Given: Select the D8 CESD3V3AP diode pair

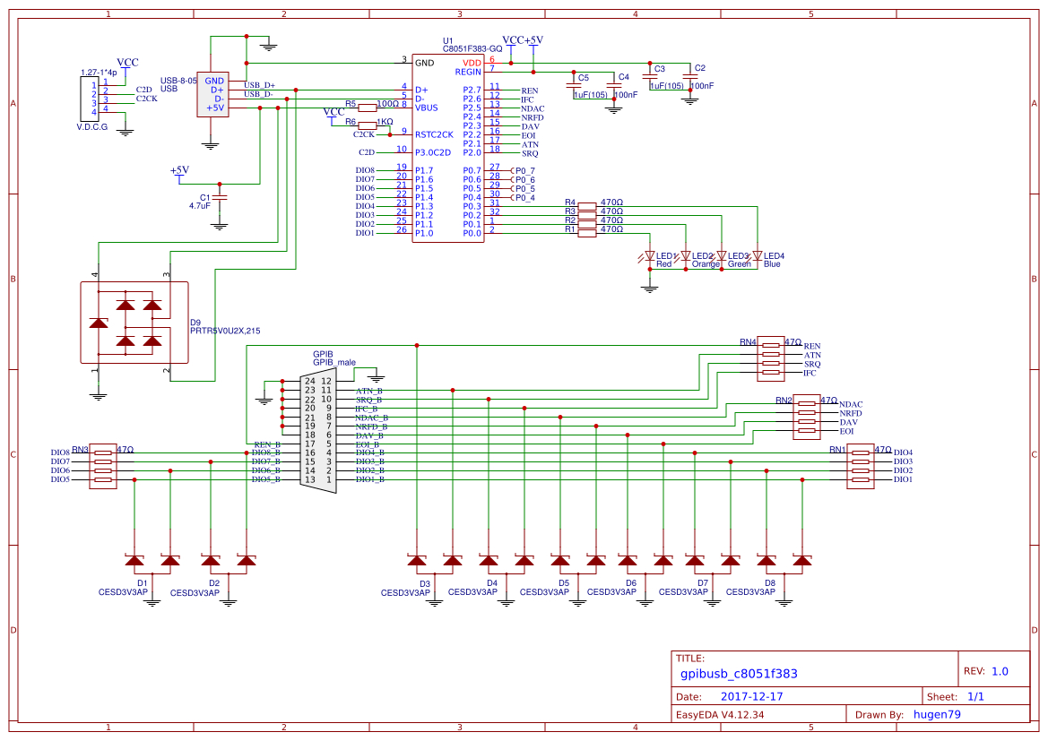Looking at the screenshot, I should [784, 562].
